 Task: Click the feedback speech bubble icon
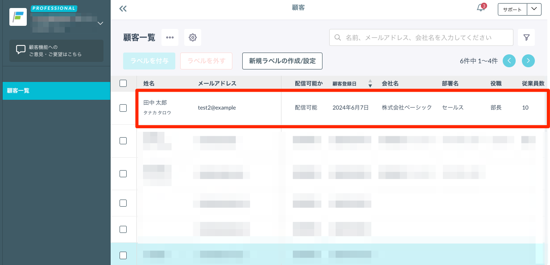coord(21,50)
